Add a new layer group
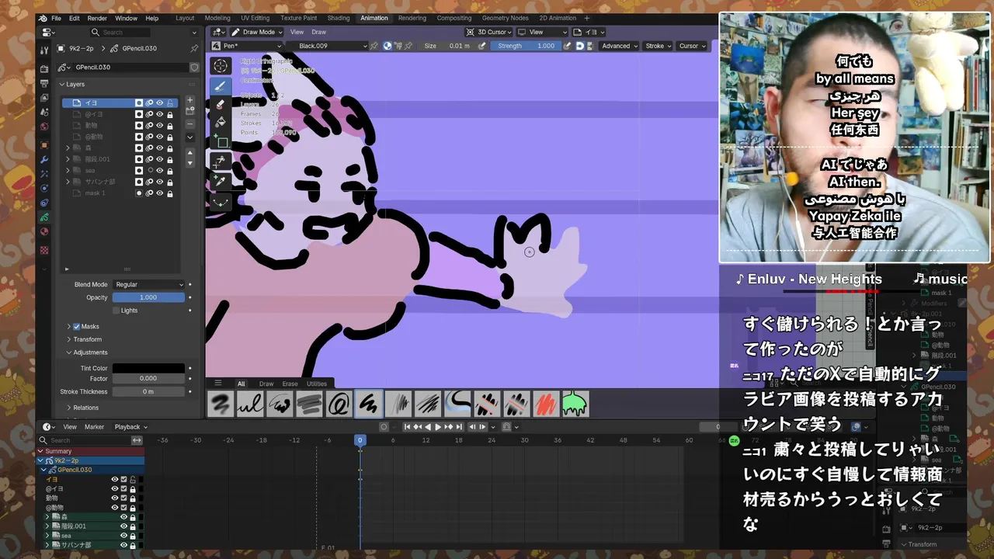 coord(189,111)
